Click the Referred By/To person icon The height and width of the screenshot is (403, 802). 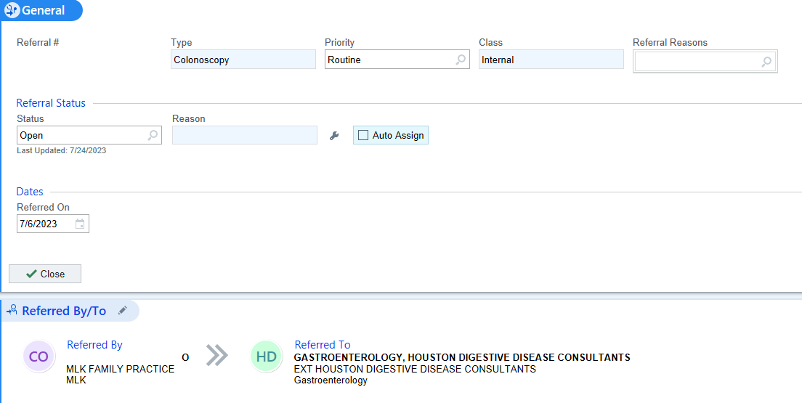(x=12, y=311)
